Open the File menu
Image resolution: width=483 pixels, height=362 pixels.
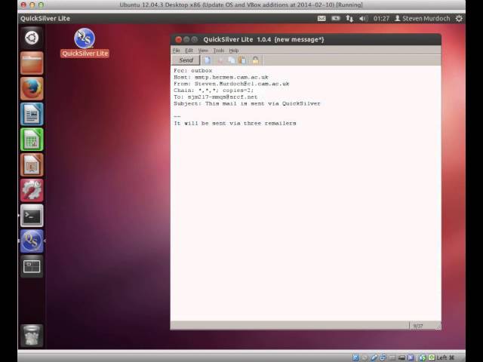click(x=176, y=51)
